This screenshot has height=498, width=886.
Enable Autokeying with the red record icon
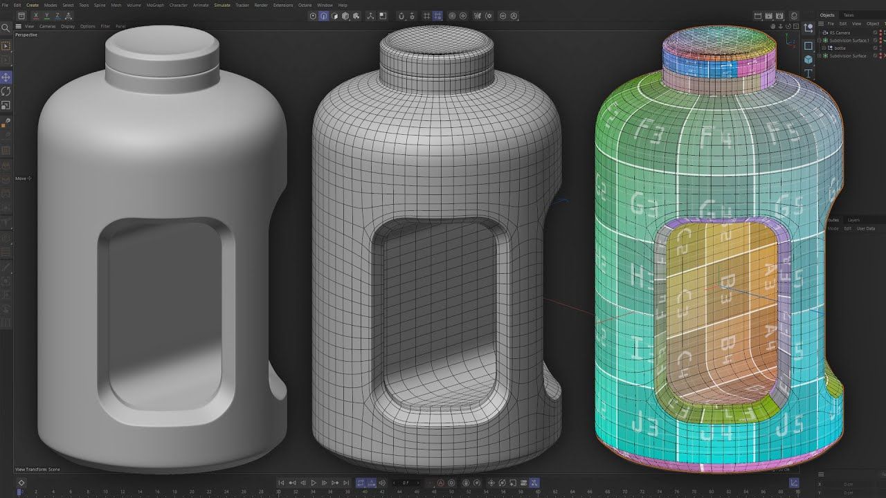(441, 483)
